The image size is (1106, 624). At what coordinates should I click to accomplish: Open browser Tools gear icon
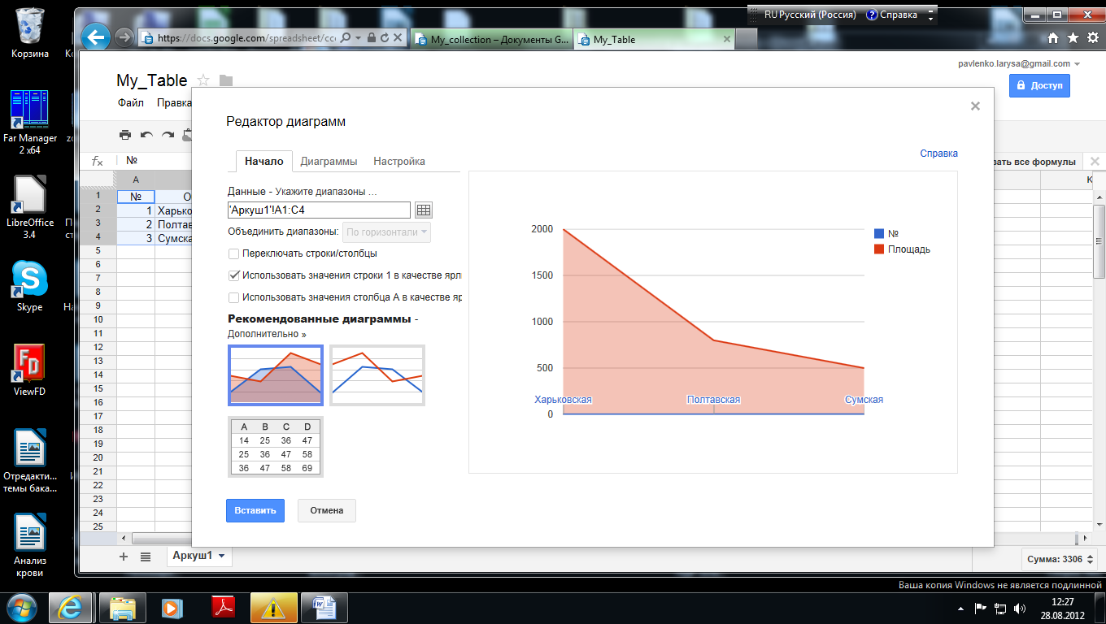pos(1092,37)
